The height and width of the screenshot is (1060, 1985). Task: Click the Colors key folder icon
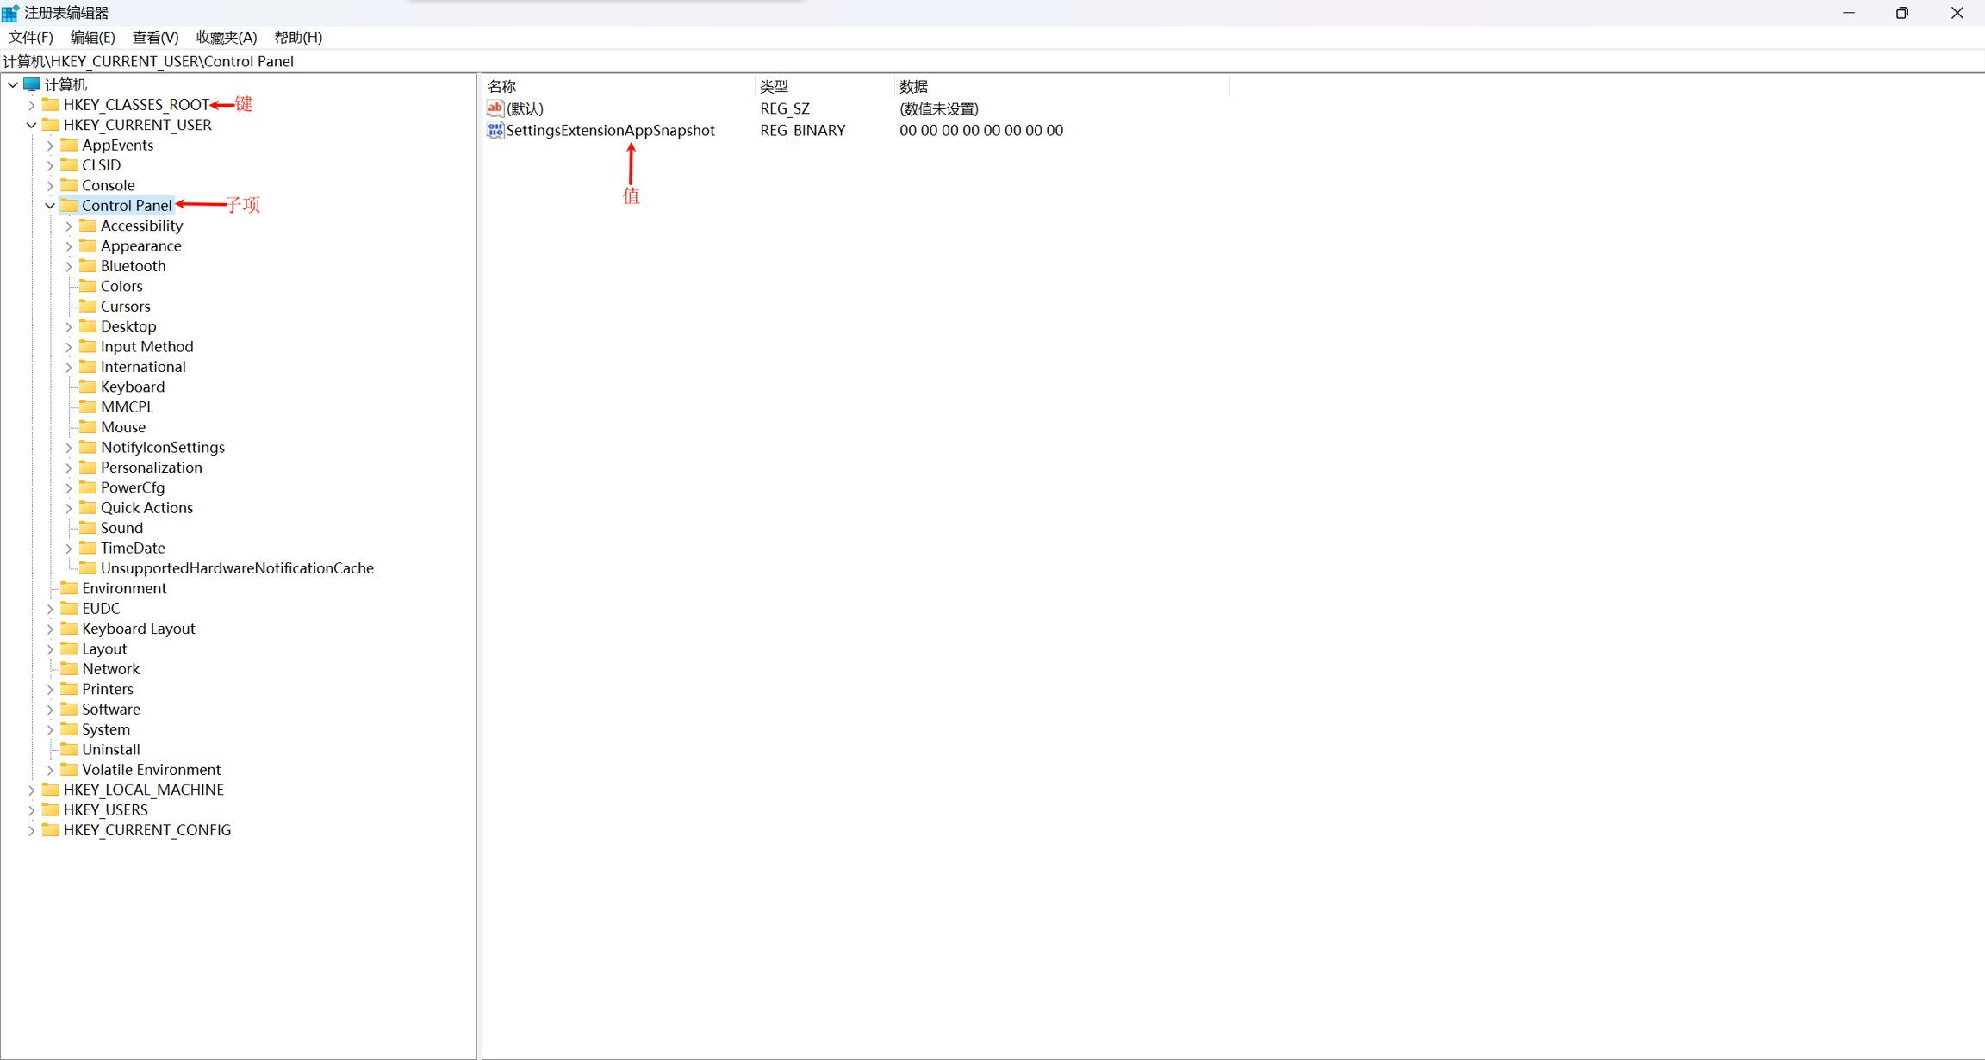pyautogui.click(x=88, y=286)
